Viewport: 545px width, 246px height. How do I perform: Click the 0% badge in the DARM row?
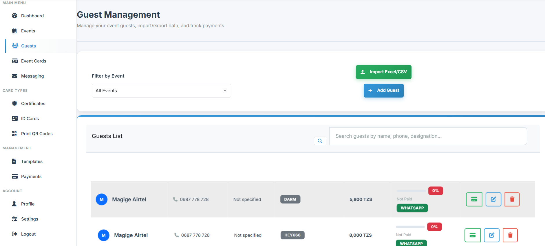[x=436, y=191]
